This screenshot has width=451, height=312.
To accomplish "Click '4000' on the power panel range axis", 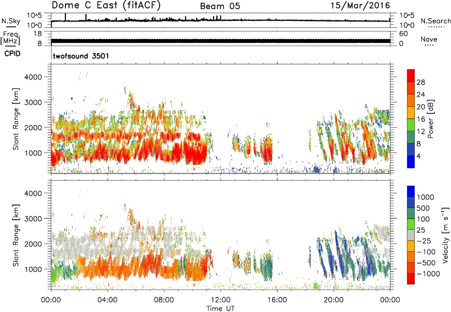I will click(33, 77).
